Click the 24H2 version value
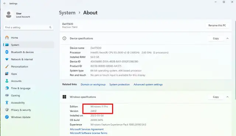 click(93, 111)
